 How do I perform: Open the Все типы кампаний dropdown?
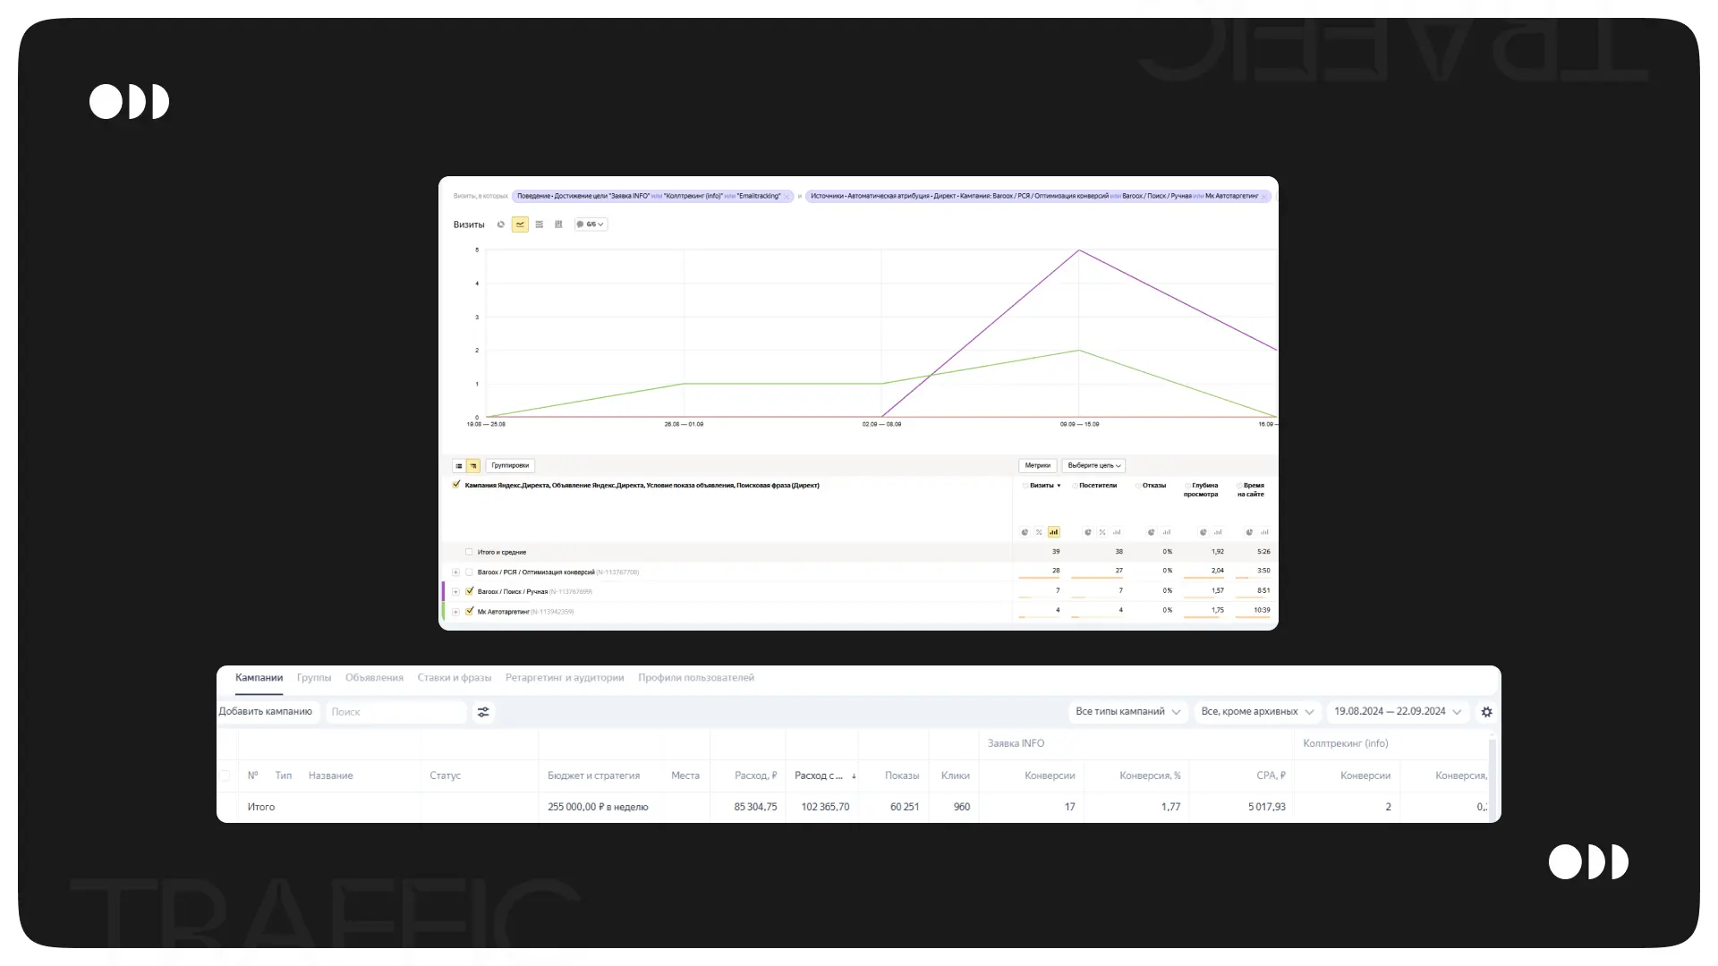pos(1127,712)
